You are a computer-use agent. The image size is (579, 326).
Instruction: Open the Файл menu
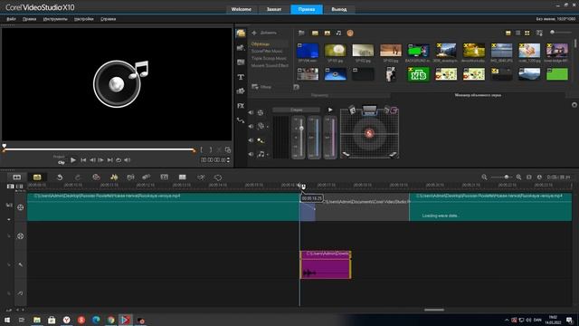point(11,19)
